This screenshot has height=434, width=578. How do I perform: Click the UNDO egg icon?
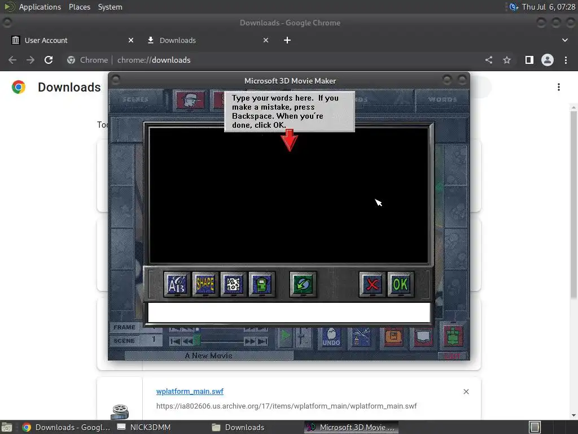click(331, 337)
